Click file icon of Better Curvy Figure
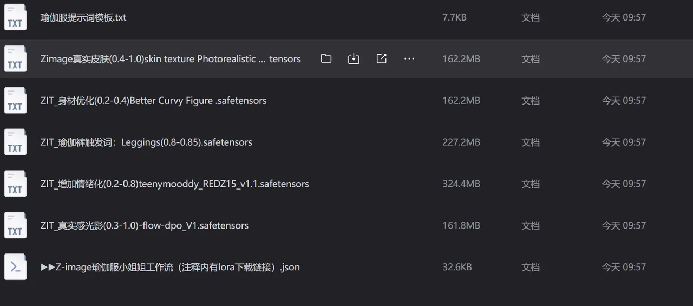 15,100
